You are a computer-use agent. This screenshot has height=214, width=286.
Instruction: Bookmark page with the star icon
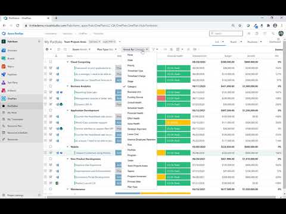pyautogui.click(x=240, y=26)
